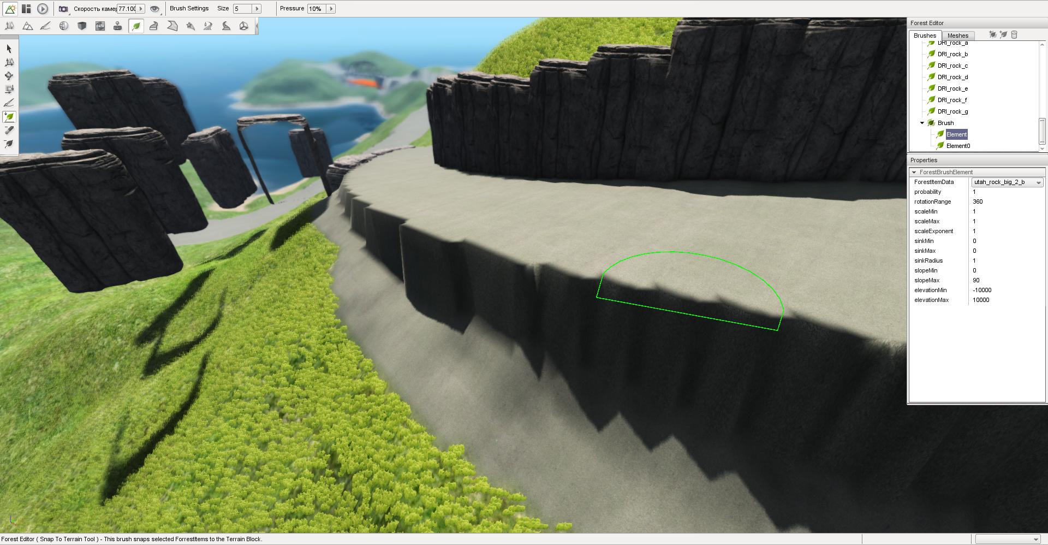
Task: Select DRI_rock_e in brush tree
Action: pos(952,88)
